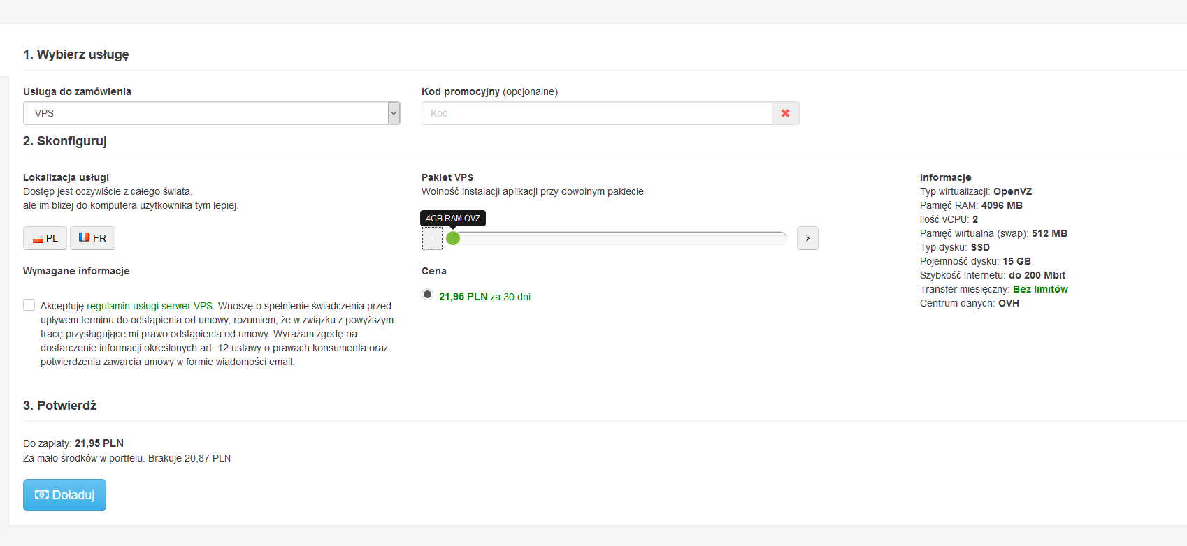This screenshot has width=1187, height=546.
Task: Click the dropdown arrow of service selector
Action: (x=394, y=113)
